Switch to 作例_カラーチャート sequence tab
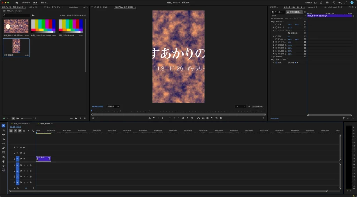The image size is (357, 197). click(x=22, y=124)
